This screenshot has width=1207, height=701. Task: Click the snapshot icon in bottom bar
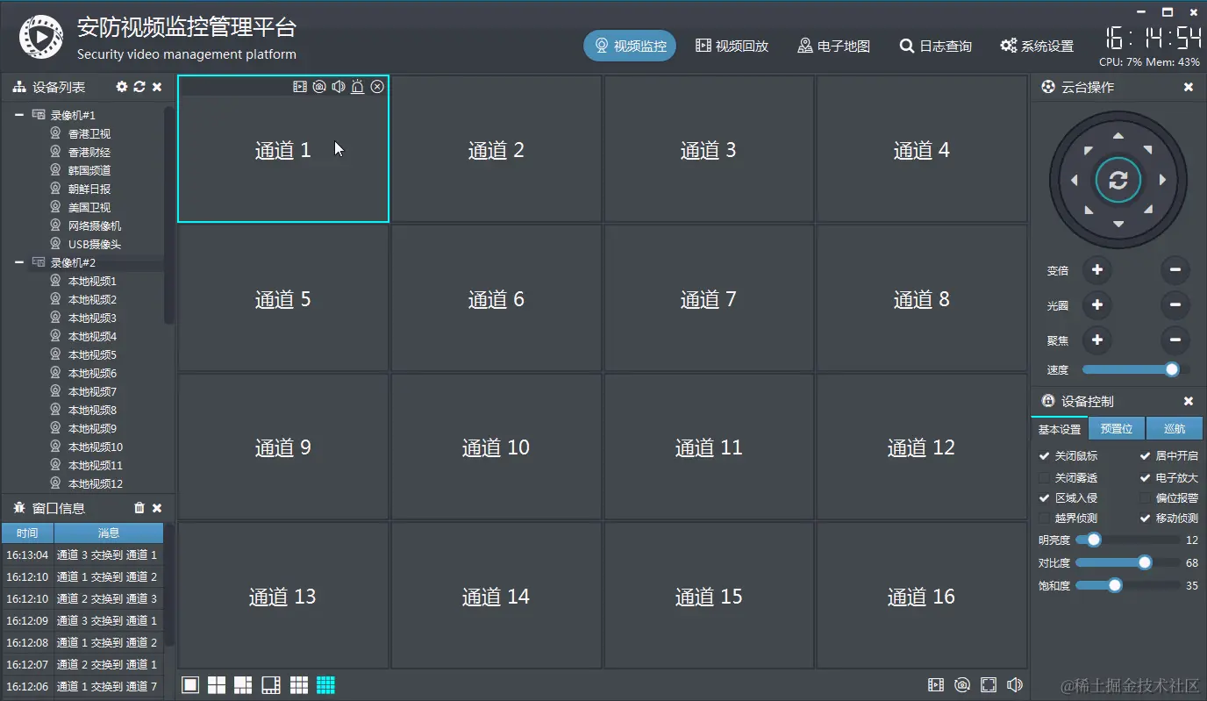[962, 684]
